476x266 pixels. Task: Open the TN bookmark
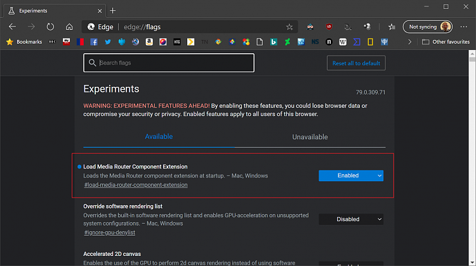coord(204,42)
